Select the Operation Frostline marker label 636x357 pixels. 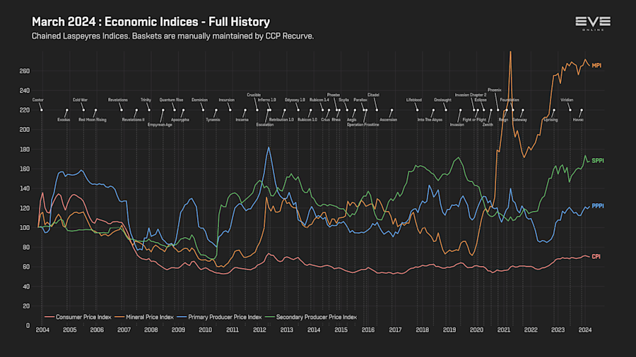pos(363,125)
